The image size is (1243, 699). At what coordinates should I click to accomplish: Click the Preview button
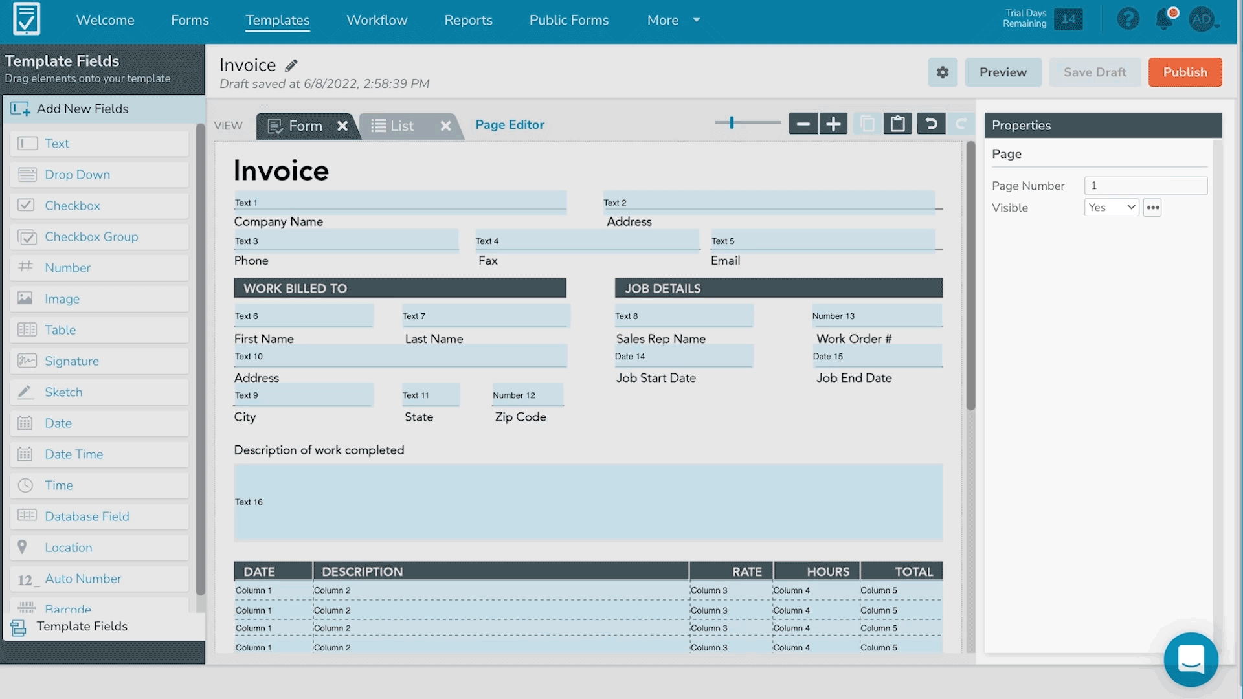(1003, 72)
